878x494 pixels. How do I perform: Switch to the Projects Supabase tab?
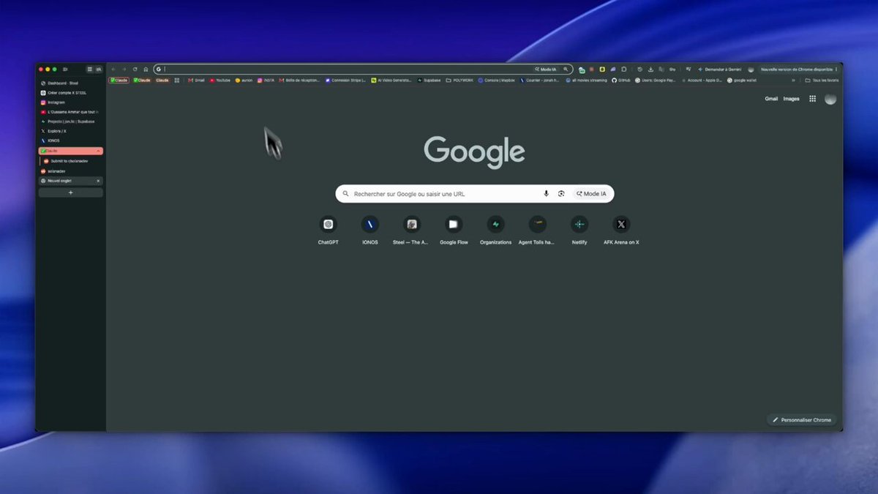tap(71, 121)
